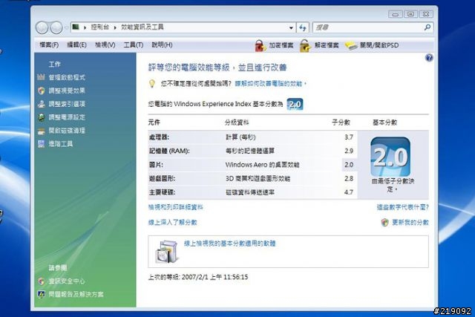Open the 說明(H) menu

pyautogui.click(x=162, y=45)
